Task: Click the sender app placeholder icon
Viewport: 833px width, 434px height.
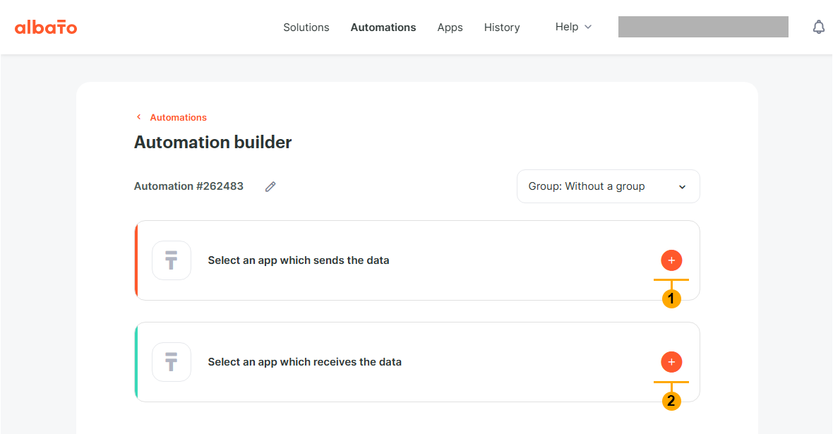Action: (x=171, y=260)
